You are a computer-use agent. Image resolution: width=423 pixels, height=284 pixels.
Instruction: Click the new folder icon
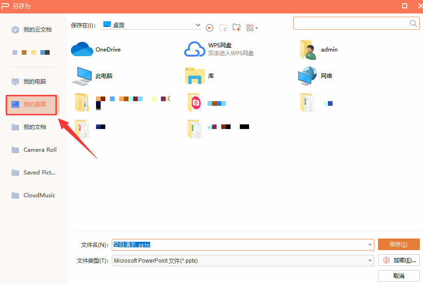(237, 27)
